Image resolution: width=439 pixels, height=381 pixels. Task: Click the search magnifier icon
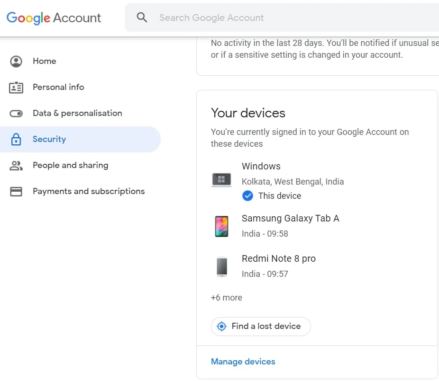tap(142, 18)
